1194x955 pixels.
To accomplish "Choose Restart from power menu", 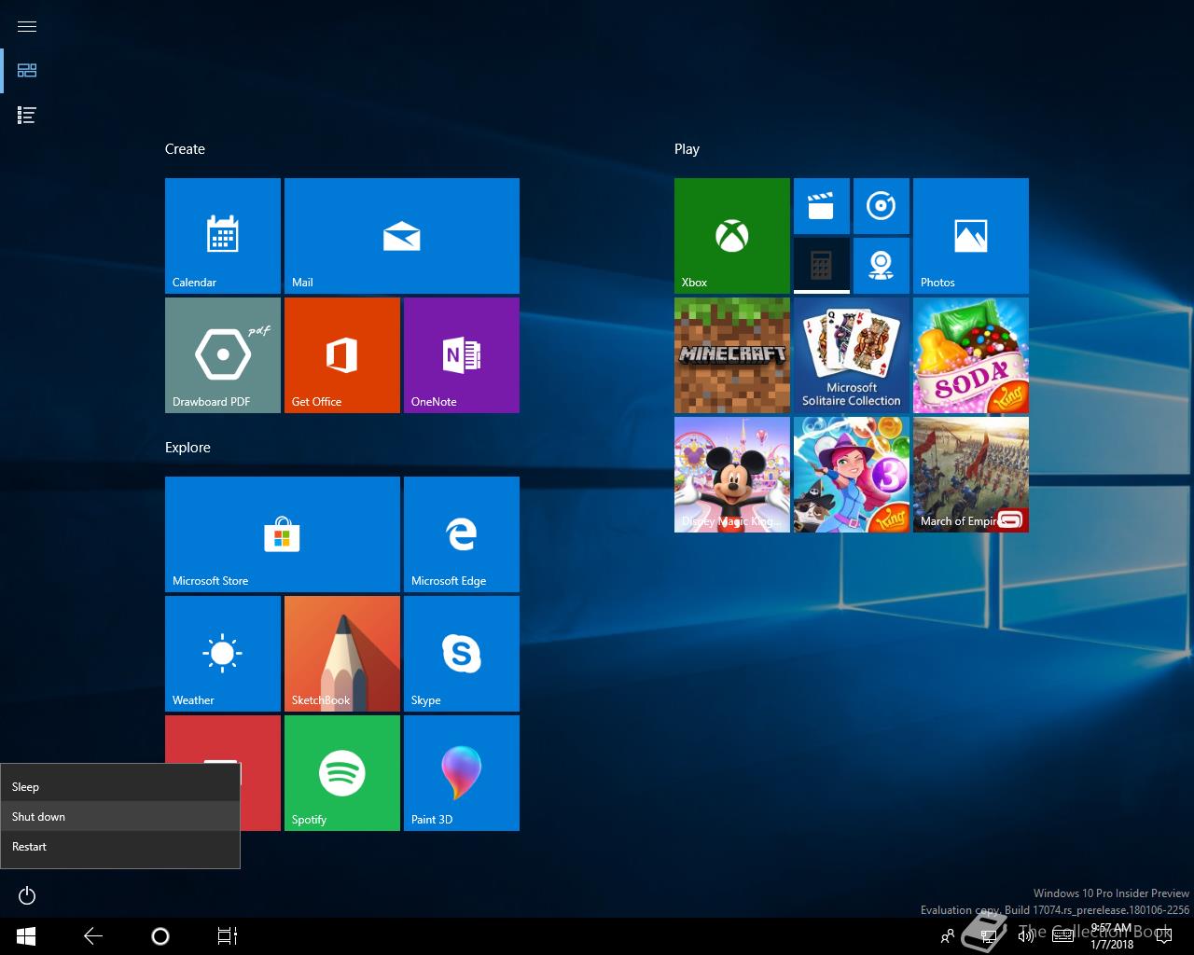I will coord(120,846).
